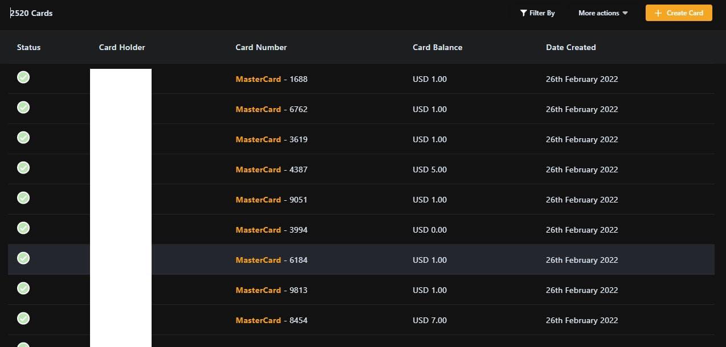Click the active status icon for card 3619
The image size is (726, 347).
(x=23, y=138)
